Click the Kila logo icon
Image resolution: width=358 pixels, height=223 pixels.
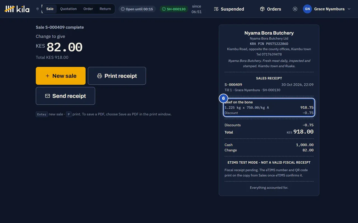[x=10, y=9]
